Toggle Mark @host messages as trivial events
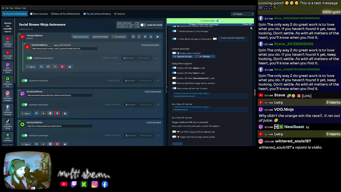This screenshot has width=341, height=192. 174,39
